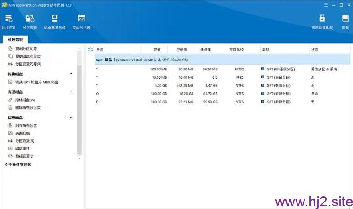This screenshot has width=353, height=209.
Task: Click the 99.99 GB unused cell
Action: coord(210,102)
